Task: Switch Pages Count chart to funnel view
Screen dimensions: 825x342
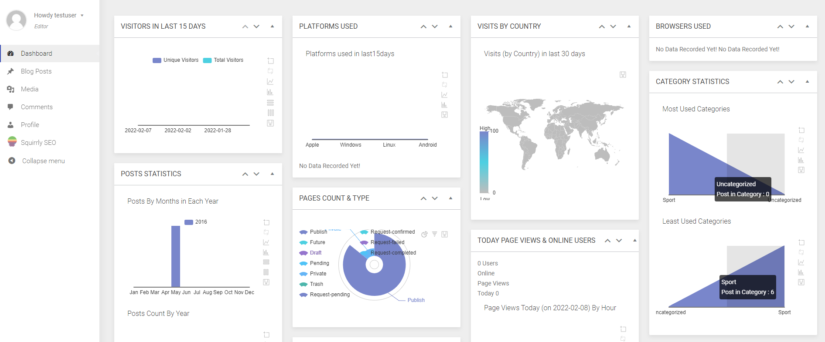Action: 435,234
